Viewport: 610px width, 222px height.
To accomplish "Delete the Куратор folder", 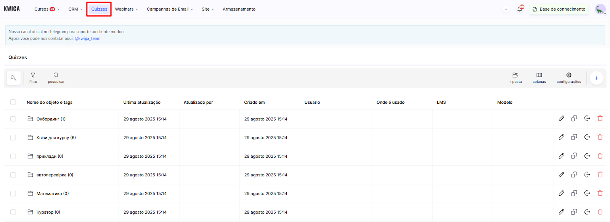I will 600,212.
